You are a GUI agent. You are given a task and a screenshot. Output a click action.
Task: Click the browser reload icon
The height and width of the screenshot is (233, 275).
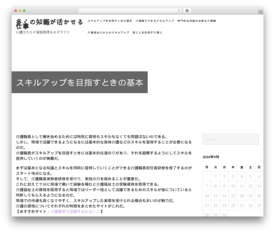click(x=179, y=11)
